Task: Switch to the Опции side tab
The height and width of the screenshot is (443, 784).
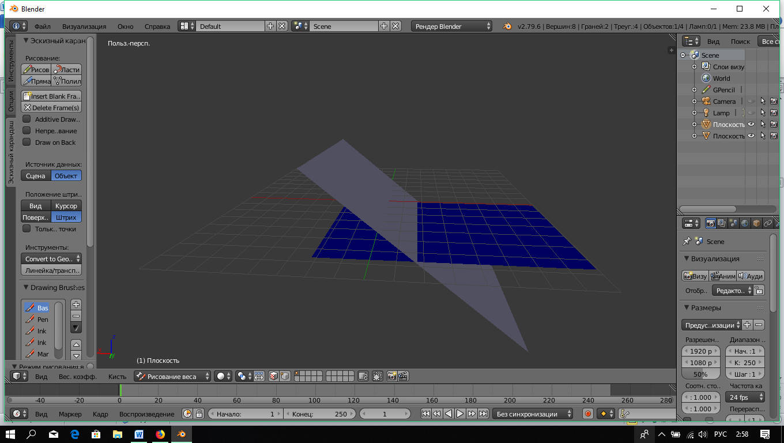Action: pyautogui.click(x=11, y=102)
